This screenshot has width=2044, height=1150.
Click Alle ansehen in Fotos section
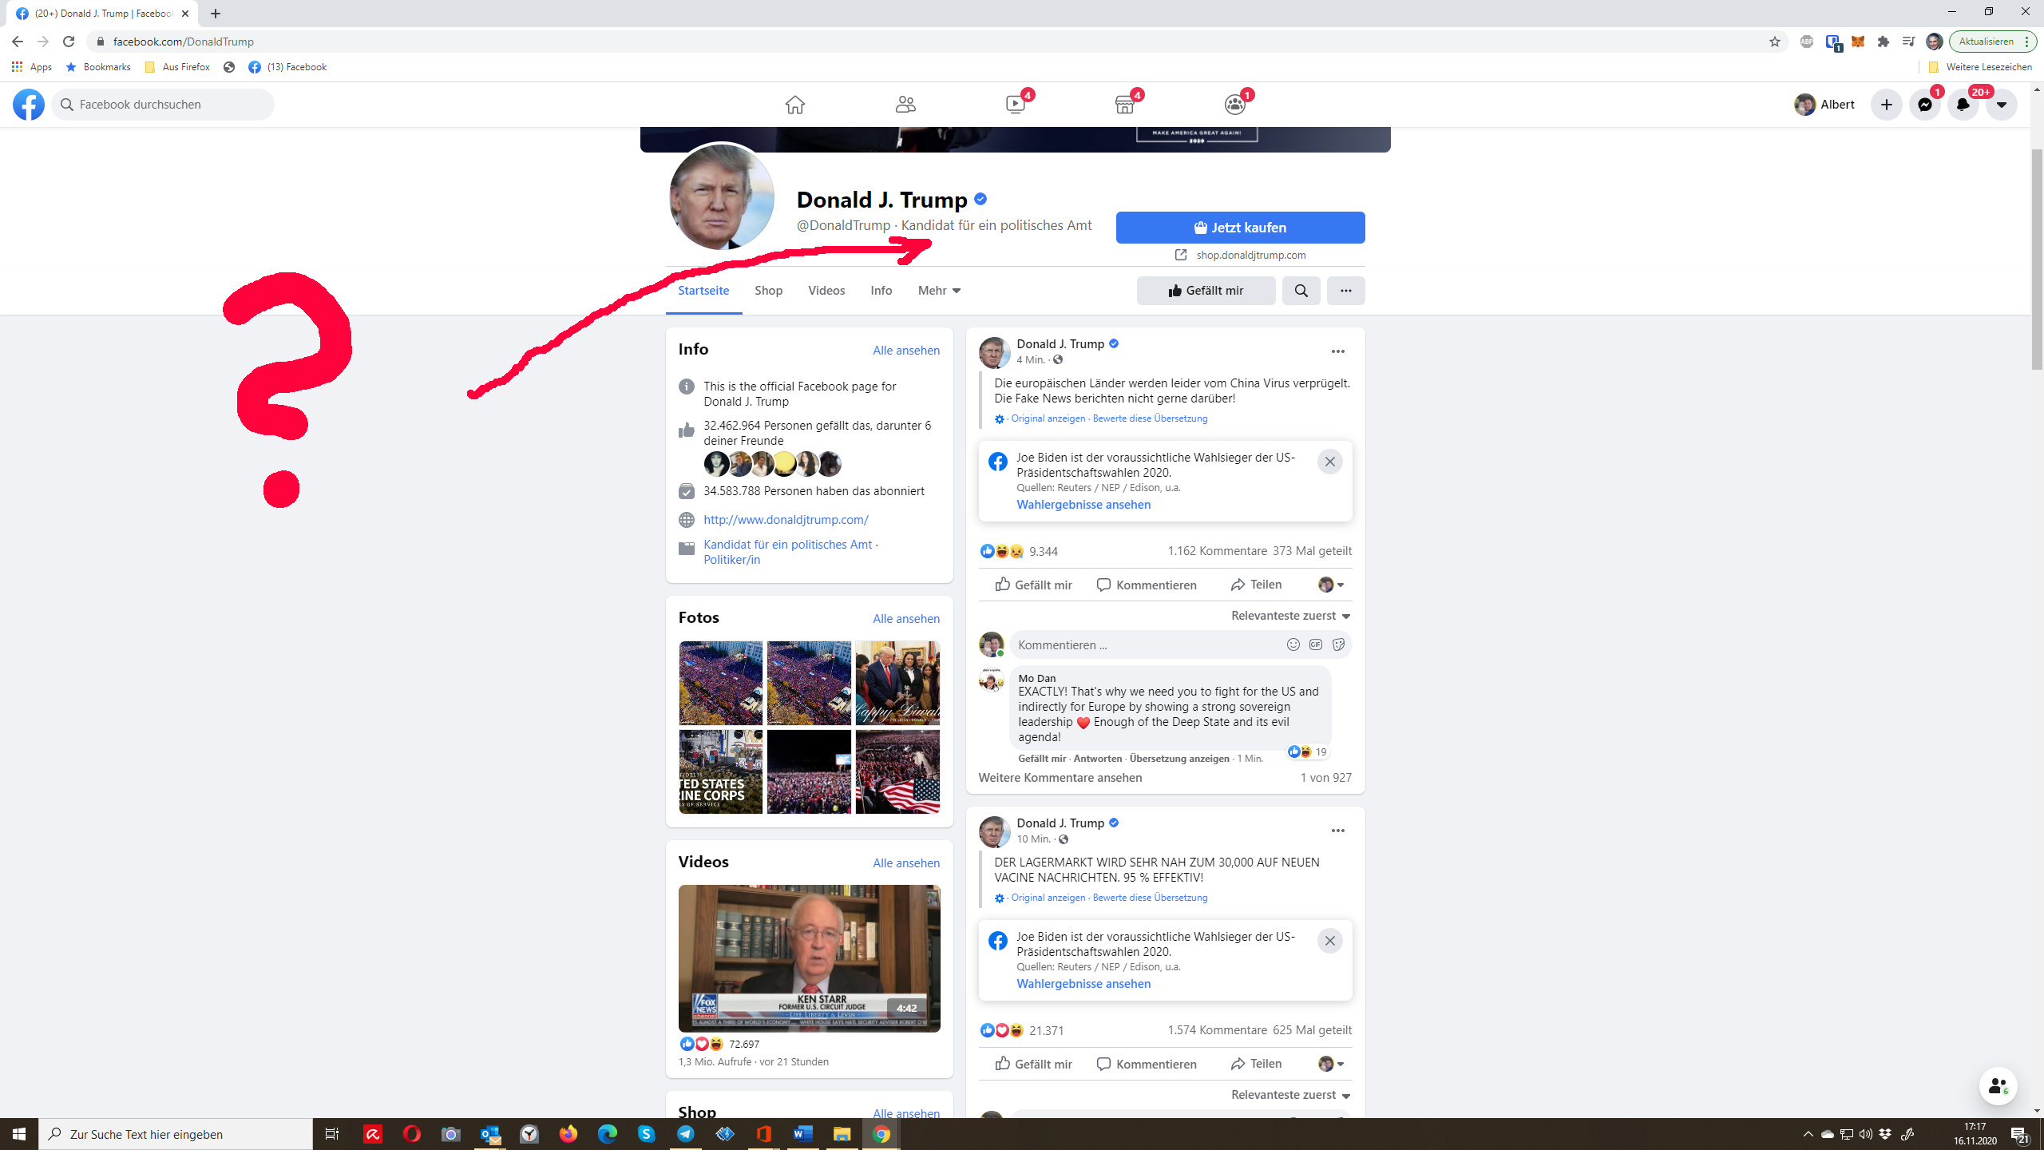coord(906,619)
